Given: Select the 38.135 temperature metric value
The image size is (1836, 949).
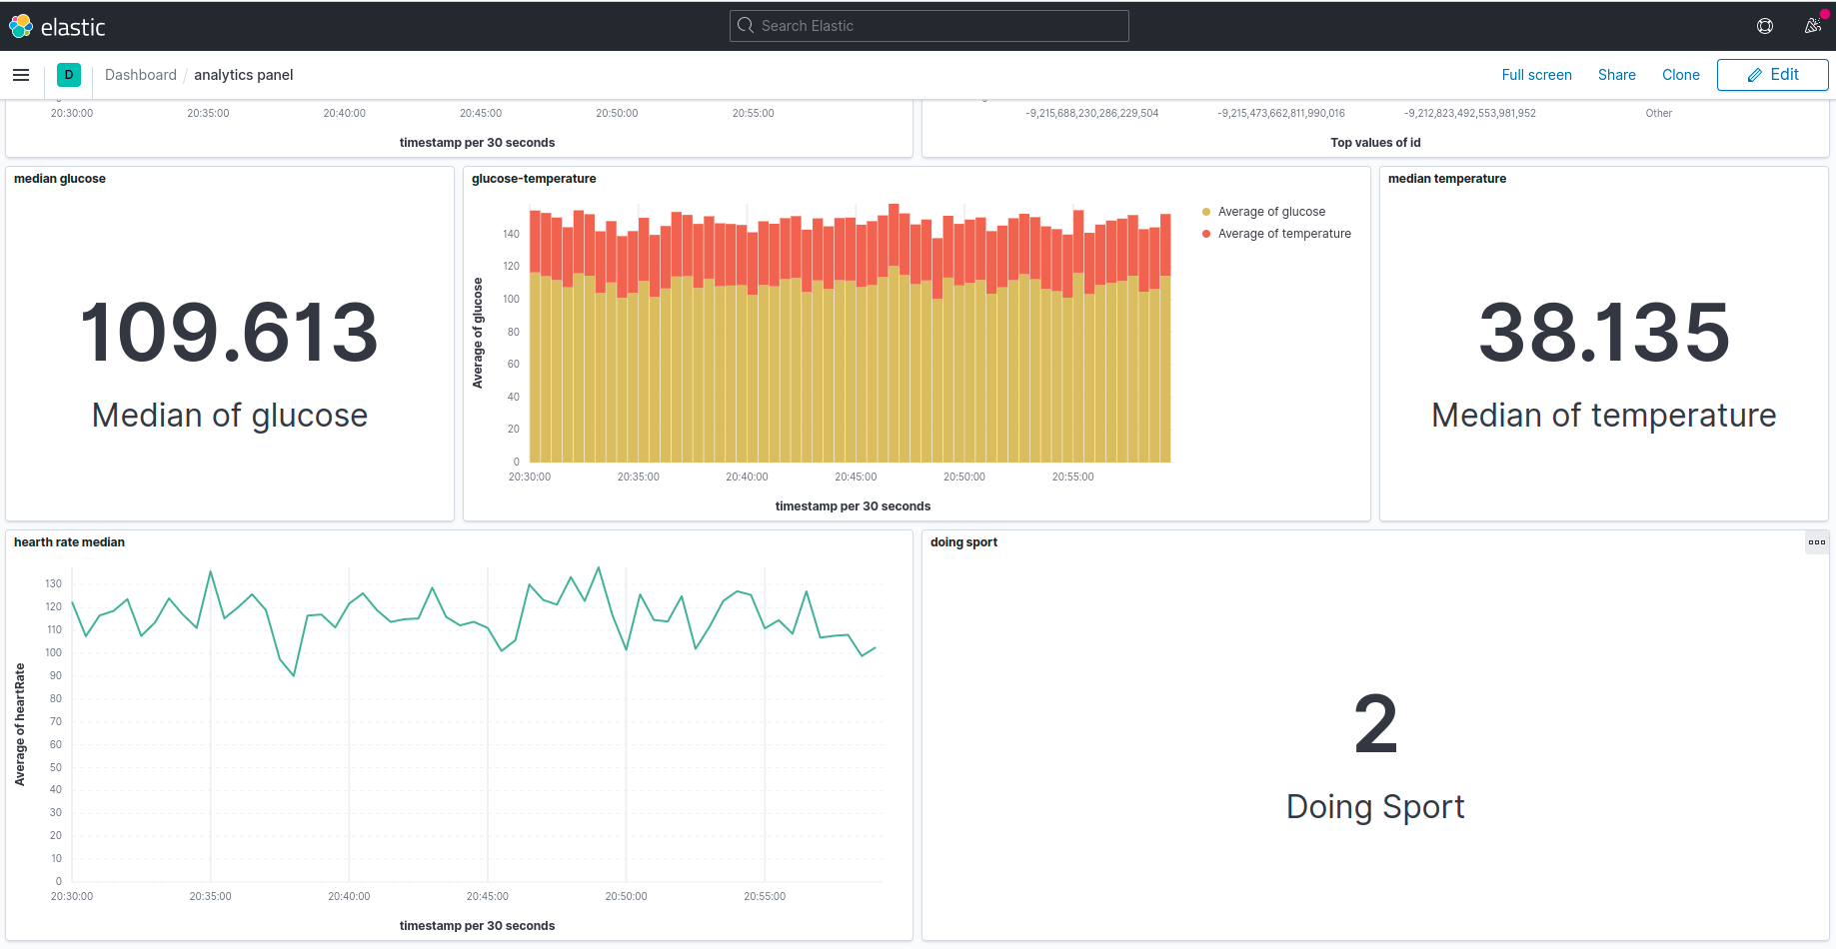Looking at the screenshot, I should [1604, 333].
